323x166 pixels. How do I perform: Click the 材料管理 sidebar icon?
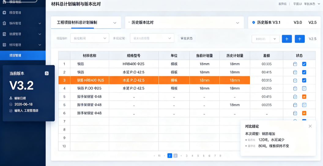[x=4, y=45]
